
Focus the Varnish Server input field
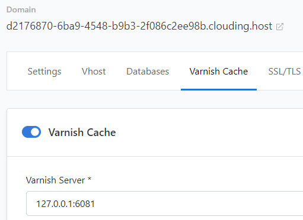(165, 203)
